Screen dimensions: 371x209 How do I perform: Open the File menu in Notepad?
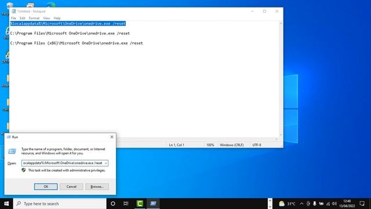click(x=13, y=18)
